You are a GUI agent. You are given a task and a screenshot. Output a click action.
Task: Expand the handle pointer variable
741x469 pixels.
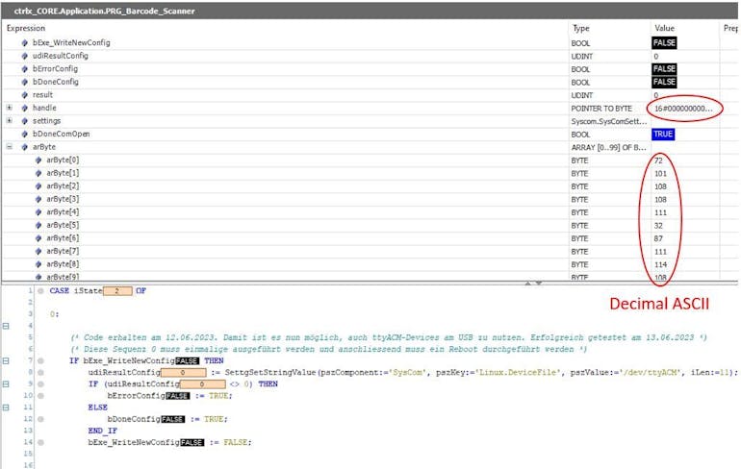point(10,108)
